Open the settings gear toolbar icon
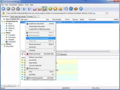Image resolution: width=120 pixels, height=90 pixels. pyautogui.click(x=66, y=9)
